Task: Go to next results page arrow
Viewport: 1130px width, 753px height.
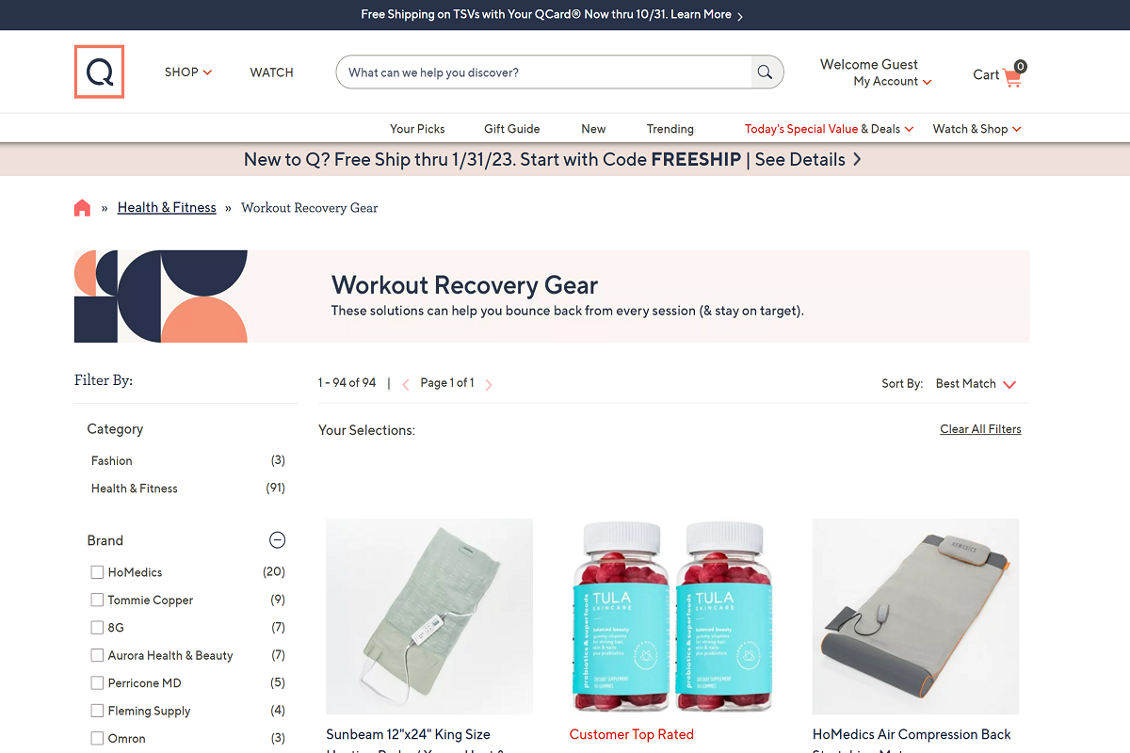Action: coord(489,384)
